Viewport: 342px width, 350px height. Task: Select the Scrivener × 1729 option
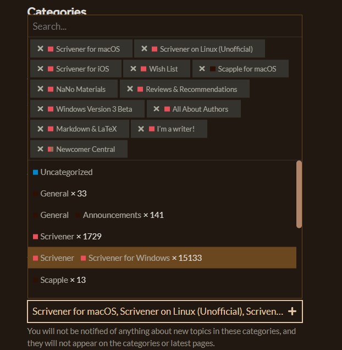[162, 237]
